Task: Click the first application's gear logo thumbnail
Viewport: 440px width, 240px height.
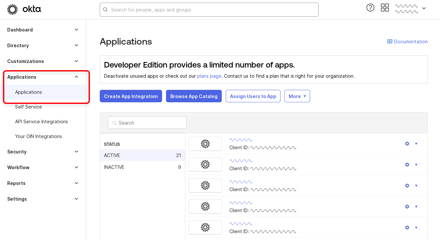Action: 205,144
